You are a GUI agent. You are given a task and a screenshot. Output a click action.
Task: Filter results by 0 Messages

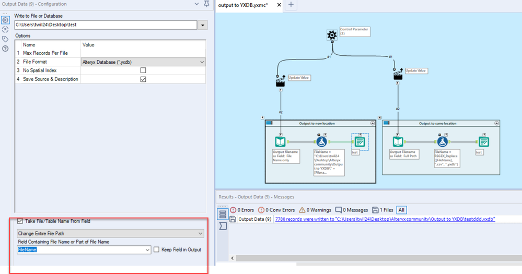352,210
